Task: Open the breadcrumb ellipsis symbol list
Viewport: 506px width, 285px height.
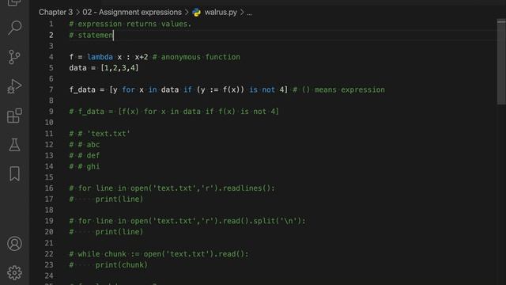Action: click(249, 13)
